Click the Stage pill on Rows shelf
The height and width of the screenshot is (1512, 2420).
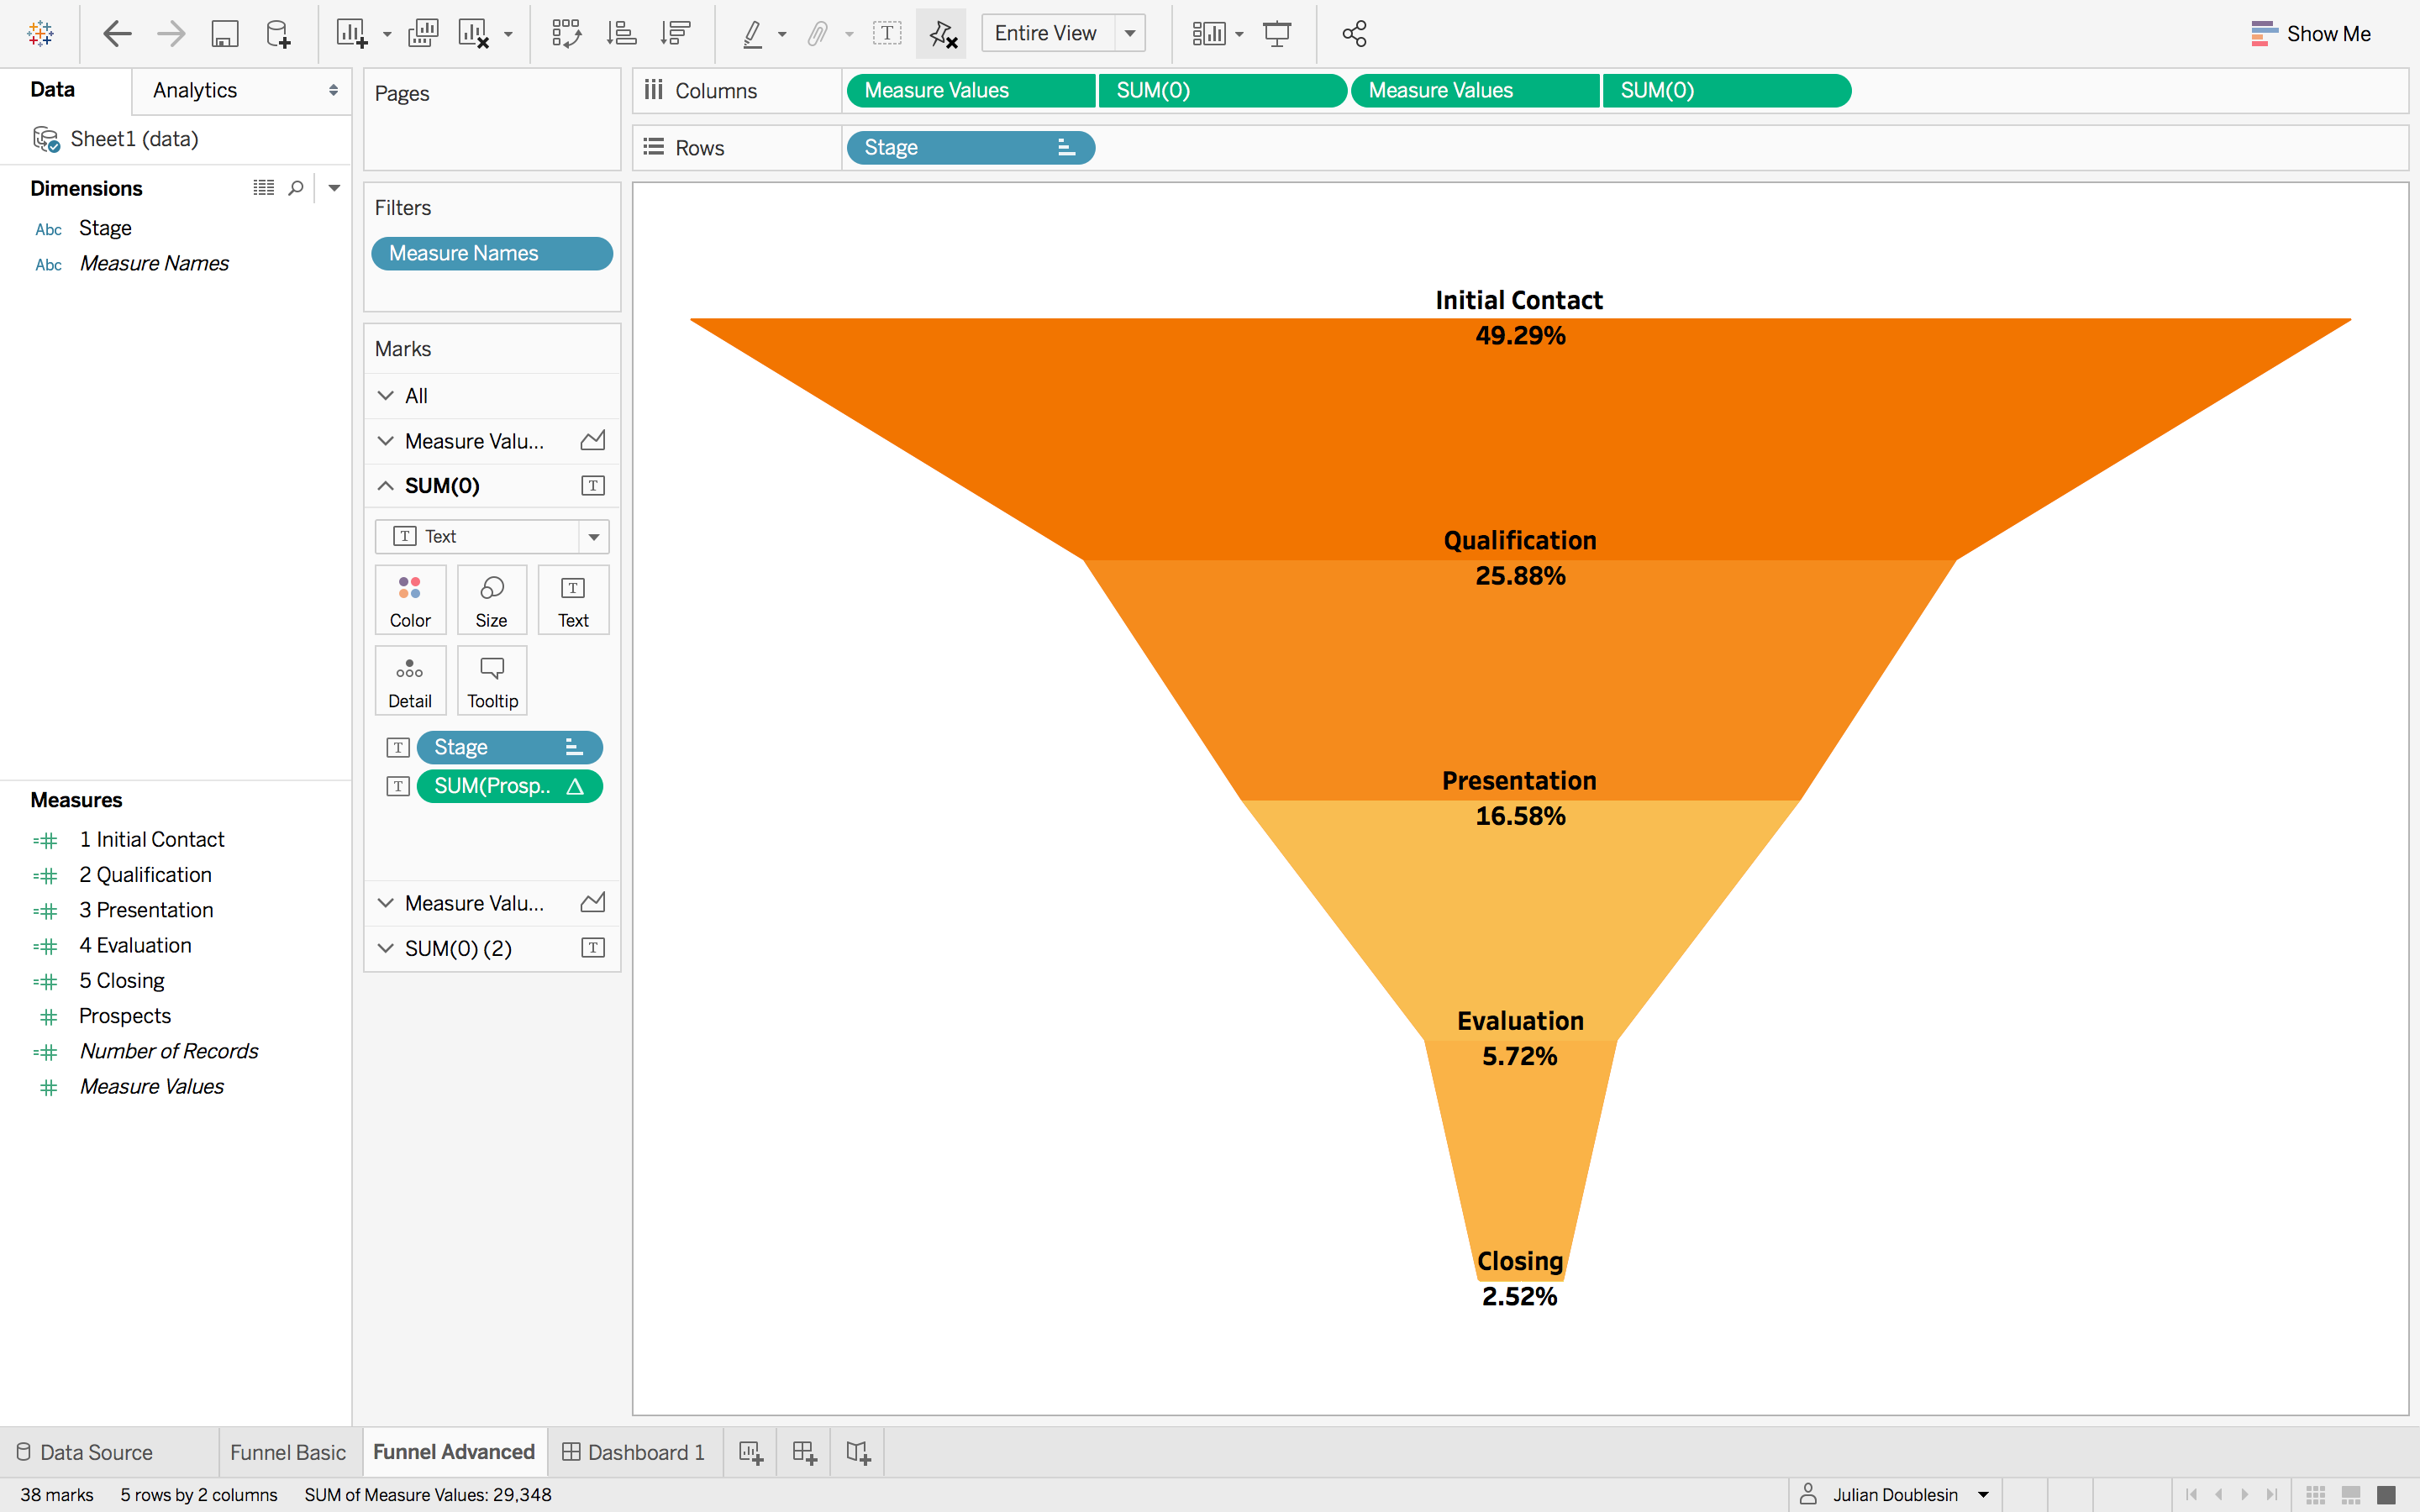[x=970, y=148]
